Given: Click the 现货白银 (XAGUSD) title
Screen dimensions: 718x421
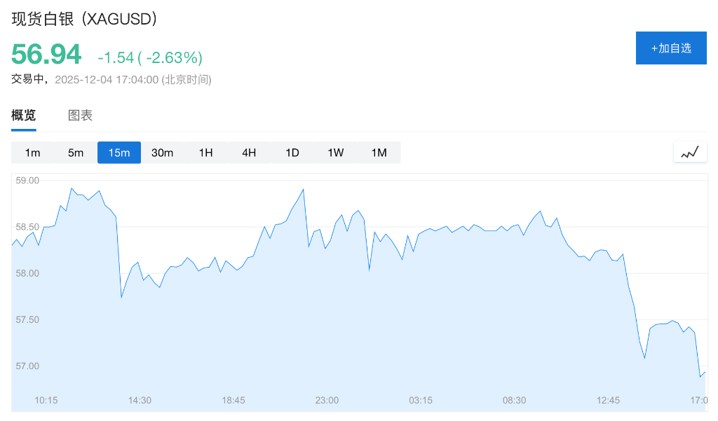Looking at the screenshot, I should tap(84, 19).
